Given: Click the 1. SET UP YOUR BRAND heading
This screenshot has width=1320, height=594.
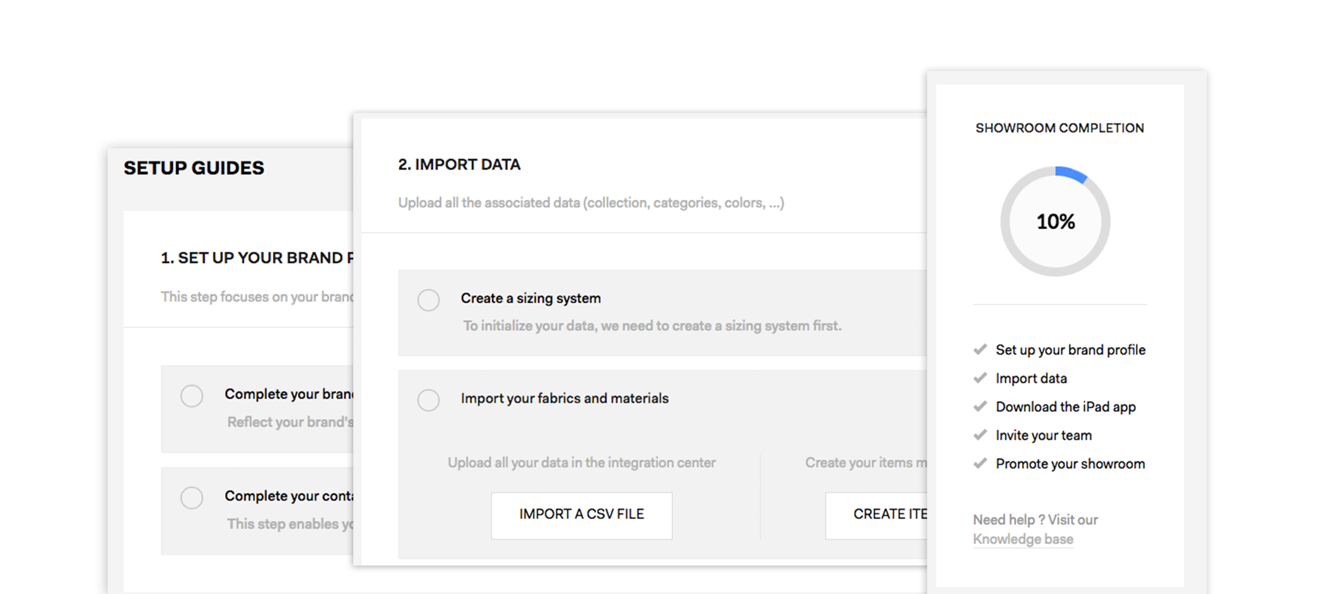Looking at the screenshot, I should (257, 258).
